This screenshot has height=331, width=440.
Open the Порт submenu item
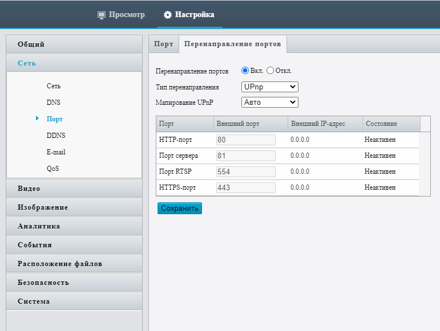click(54, 119)
